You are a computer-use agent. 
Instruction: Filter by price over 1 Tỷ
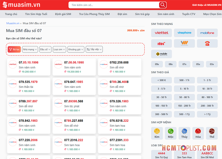pos(207,114)
